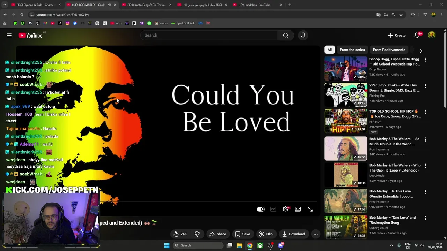The image size is (447, 251).
Task: Open the Facebook bookmark
Action: pos(75,23)
